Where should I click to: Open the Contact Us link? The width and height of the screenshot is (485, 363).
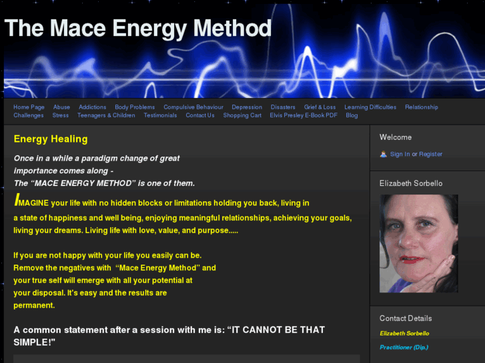coord(200,115)
